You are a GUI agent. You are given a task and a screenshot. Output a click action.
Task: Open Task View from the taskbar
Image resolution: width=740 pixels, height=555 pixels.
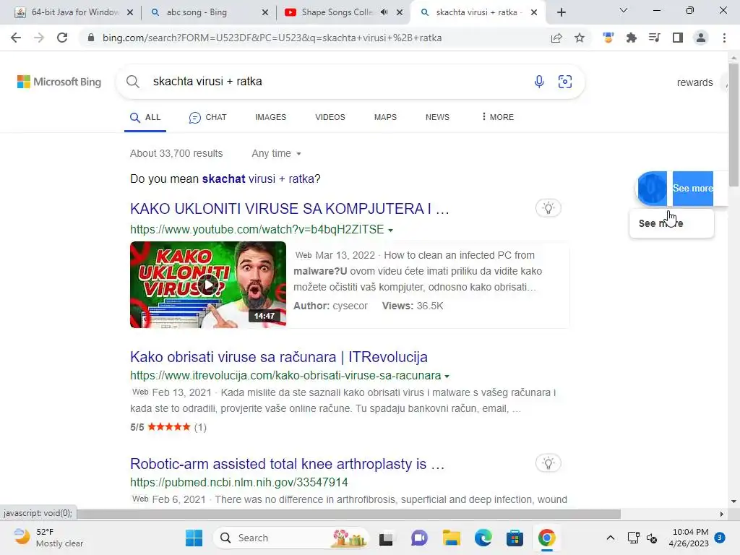point(386,538)
